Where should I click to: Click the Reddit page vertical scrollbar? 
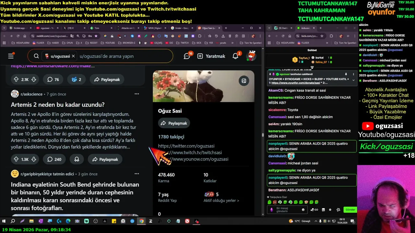[x=263, y=135]
